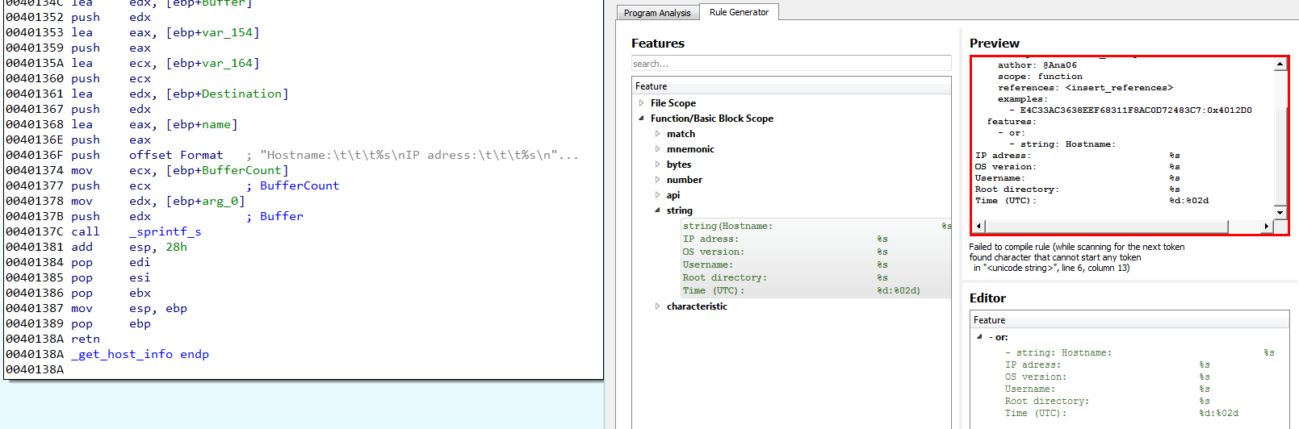This screenshot has width=1299, height=429.
Task: Click '[ebp+name]' operand
Action: point(203,124)
